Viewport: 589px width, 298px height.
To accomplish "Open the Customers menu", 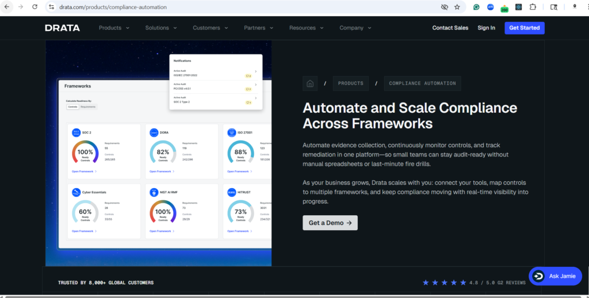I will click(x=210, y=28).
